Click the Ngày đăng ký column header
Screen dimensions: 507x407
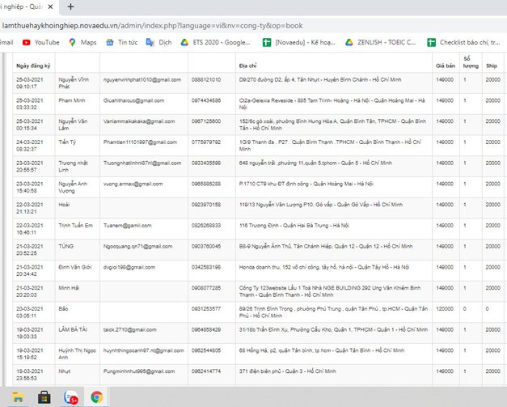[x=34, y=65]
